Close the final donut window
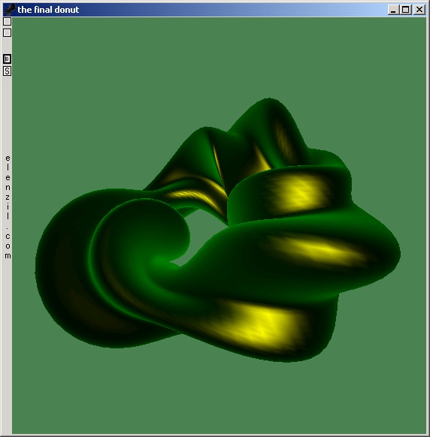Viewport: 430px width, 437px height. point(419,10)
